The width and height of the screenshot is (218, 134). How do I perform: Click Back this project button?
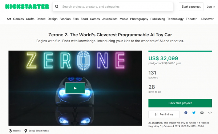(180, 103)
